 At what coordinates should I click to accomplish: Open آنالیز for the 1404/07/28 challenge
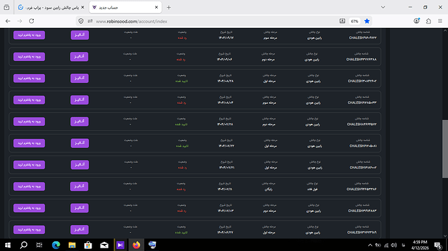click(79, 121)
